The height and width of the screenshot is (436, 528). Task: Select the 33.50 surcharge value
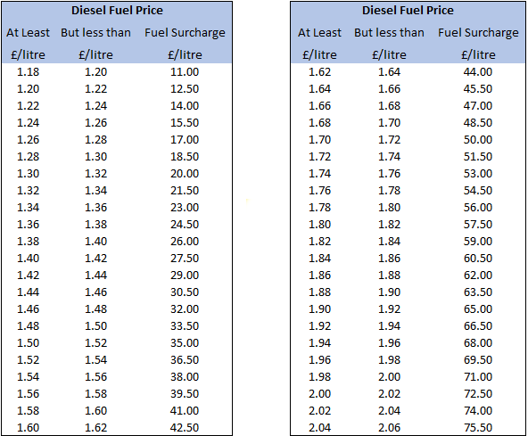(x=185, y=326)
